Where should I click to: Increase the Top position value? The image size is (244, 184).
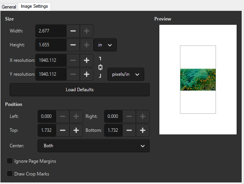click(76, 130)
